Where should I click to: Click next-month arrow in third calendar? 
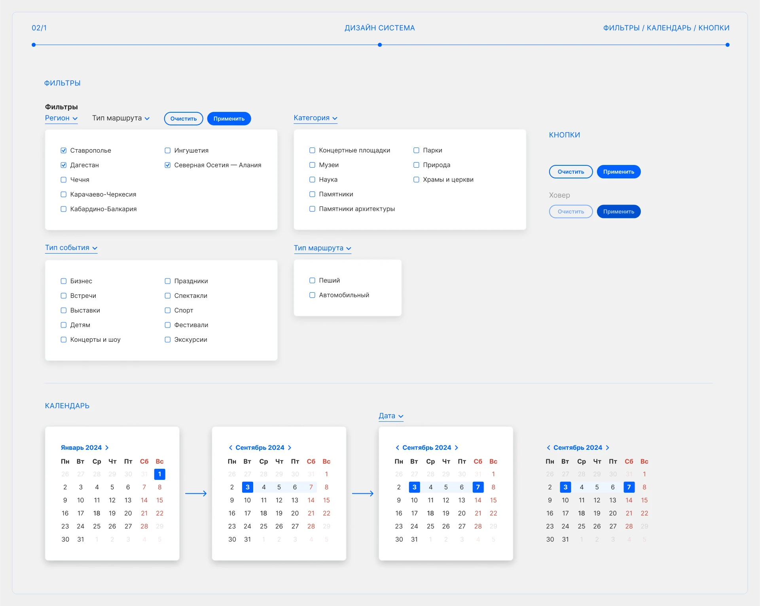(457, 448)
